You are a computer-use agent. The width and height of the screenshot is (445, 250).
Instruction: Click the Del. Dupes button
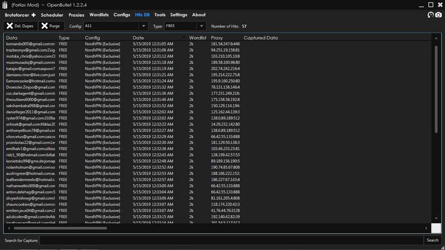point(20,26)
